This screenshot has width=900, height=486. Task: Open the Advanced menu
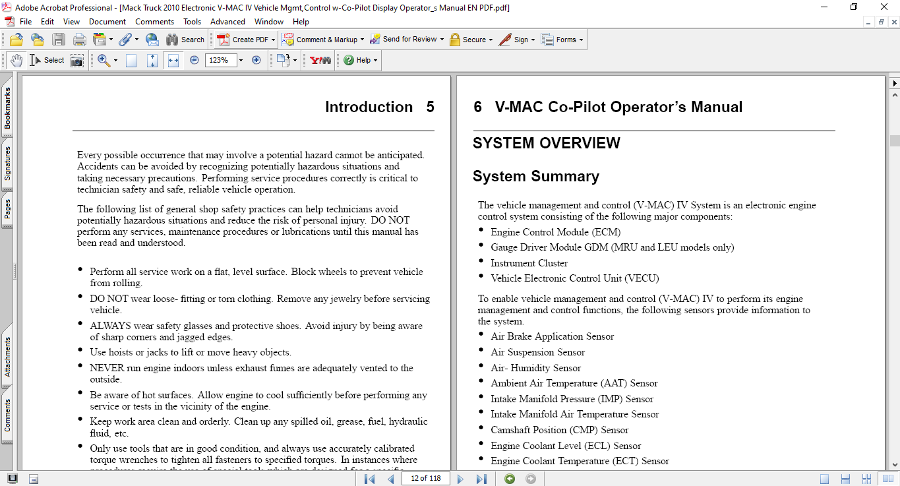pyautogui.click(x=227, y=22)
